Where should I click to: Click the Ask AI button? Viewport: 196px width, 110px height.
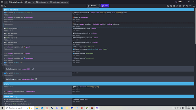(x=178, y=2)
